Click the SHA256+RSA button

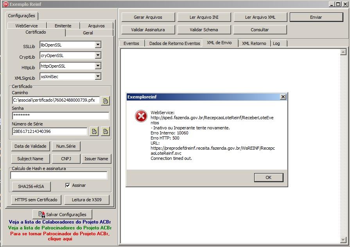pyautogui.click(x=31, y=186)
